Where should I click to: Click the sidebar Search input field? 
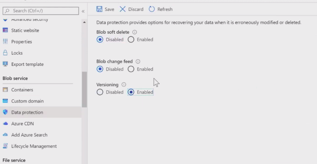coord(42,11)
